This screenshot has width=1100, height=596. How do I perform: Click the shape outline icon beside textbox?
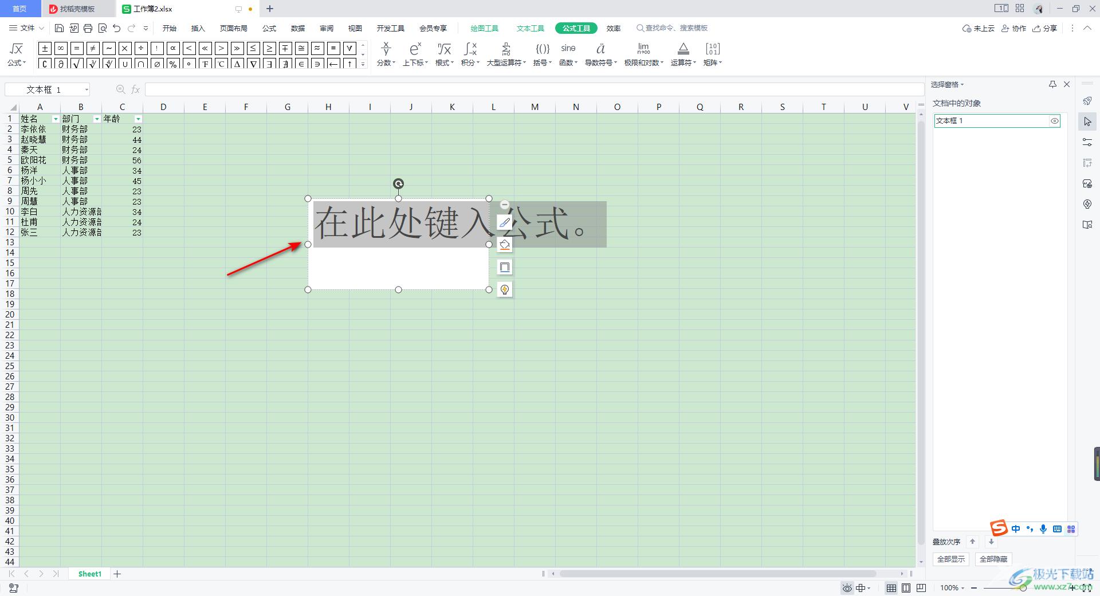click(505, 267)
